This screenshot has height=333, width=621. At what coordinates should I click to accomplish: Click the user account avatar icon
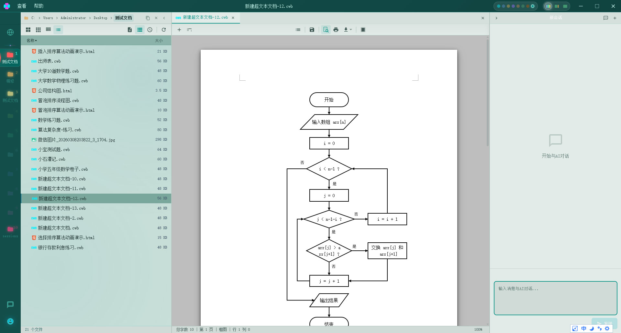pyautogui.click(x=10, y=321)
